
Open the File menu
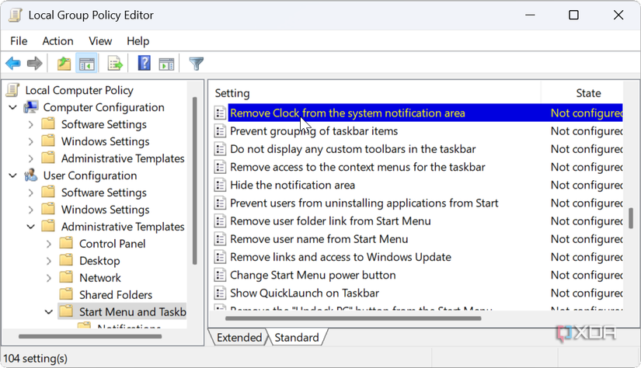tap(19, 41)
